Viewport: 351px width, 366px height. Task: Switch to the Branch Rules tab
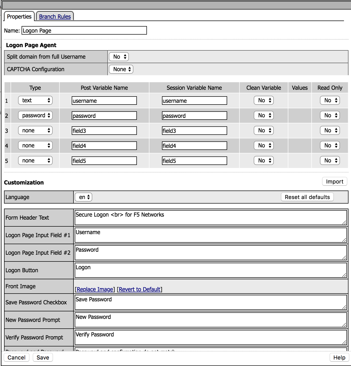55,17
